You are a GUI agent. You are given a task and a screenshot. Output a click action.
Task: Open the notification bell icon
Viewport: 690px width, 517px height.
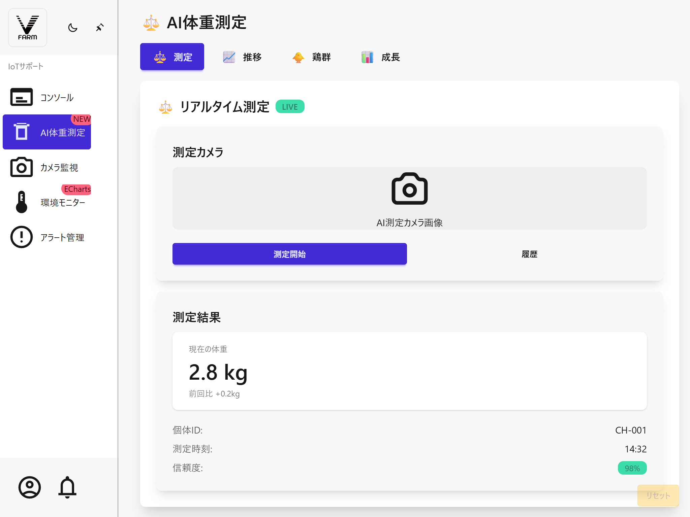coord(68,487)
